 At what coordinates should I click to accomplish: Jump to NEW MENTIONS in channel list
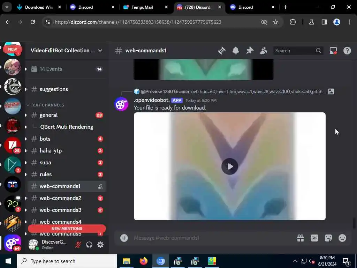point(67,229)
